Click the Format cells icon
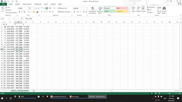The height and width of the screenshot is (102, 182). 143,8
